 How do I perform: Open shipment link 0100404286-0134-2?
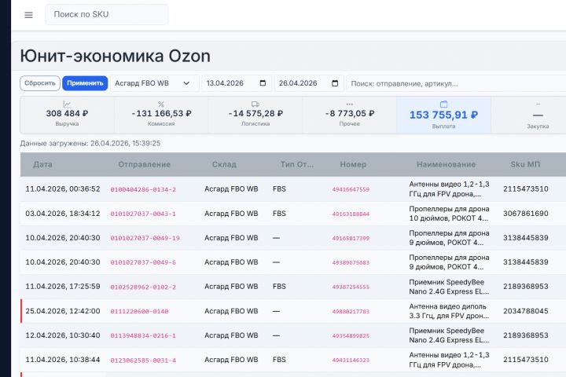coord(143,189)
